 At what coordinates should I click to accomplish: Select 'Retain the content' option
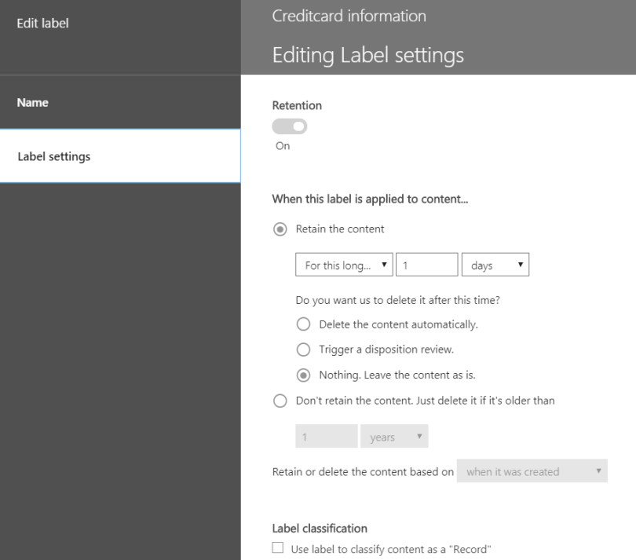tap(280, 229)
